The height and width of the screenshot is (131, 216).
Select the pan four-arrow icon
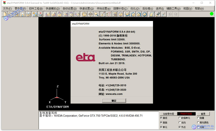coord(90,14)
